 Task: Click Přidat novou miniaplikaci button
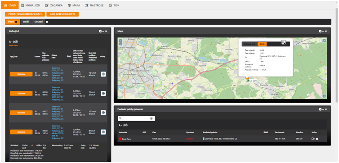tap(25, 14)
